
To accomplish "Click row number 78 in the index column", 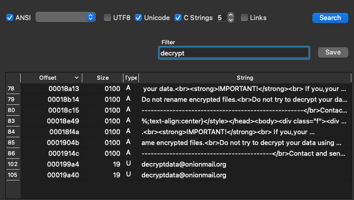I will click(11, 88).
